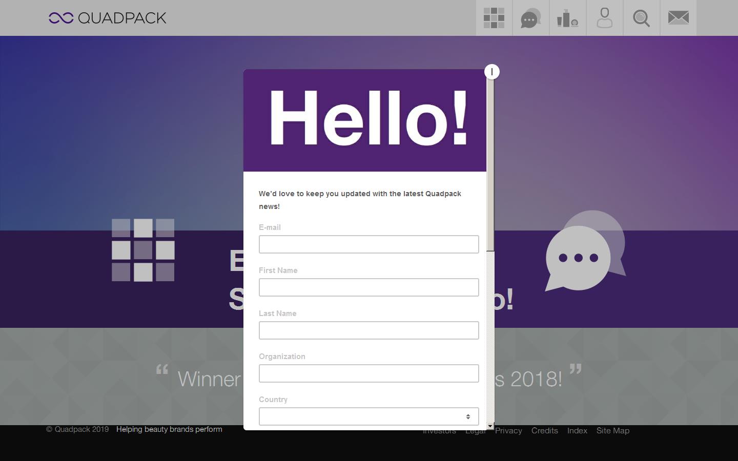The image size is (738, 461).
Task: Go to the Index footer link
Action: tap(577, 431)
